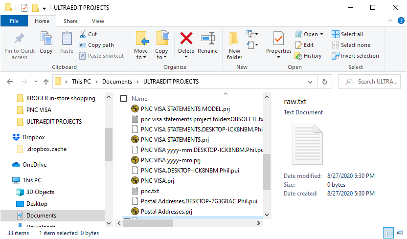Switch to Details view in status bar
Screen dimensions: 407x239
pyautogui.click(x=388, y=233)
